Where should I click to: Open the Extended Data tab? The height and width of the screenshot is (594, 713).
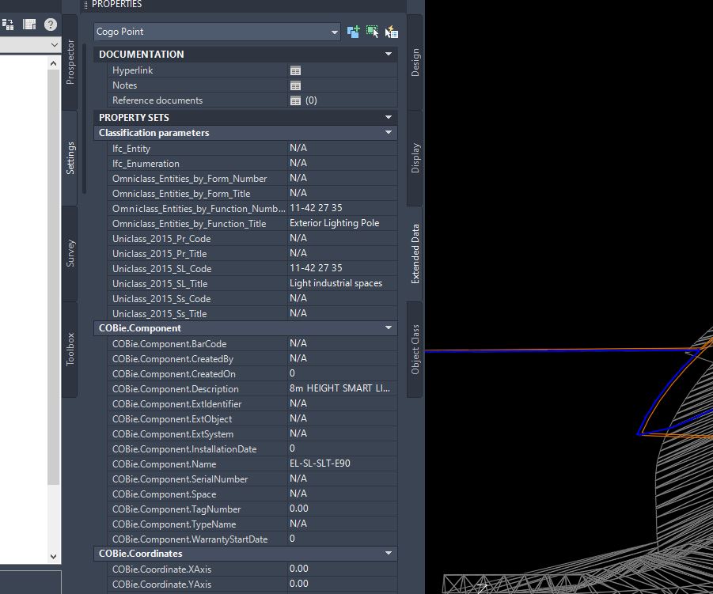415,254
